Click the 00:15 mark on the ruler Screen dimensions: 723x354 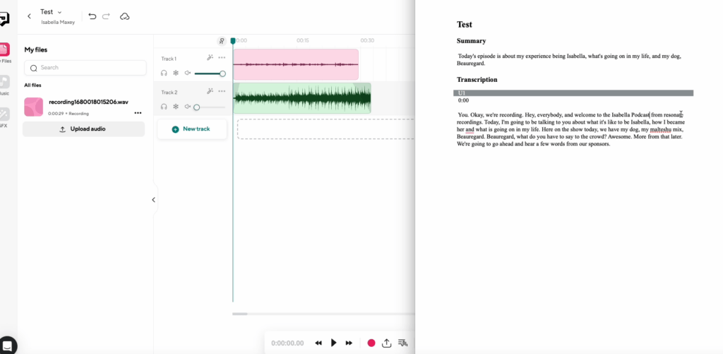303,40
